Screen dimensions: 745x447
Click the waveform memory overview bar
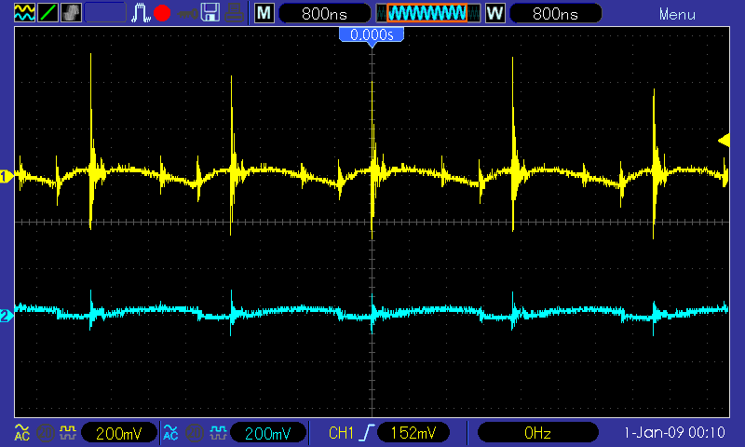[x=428, y=13]
